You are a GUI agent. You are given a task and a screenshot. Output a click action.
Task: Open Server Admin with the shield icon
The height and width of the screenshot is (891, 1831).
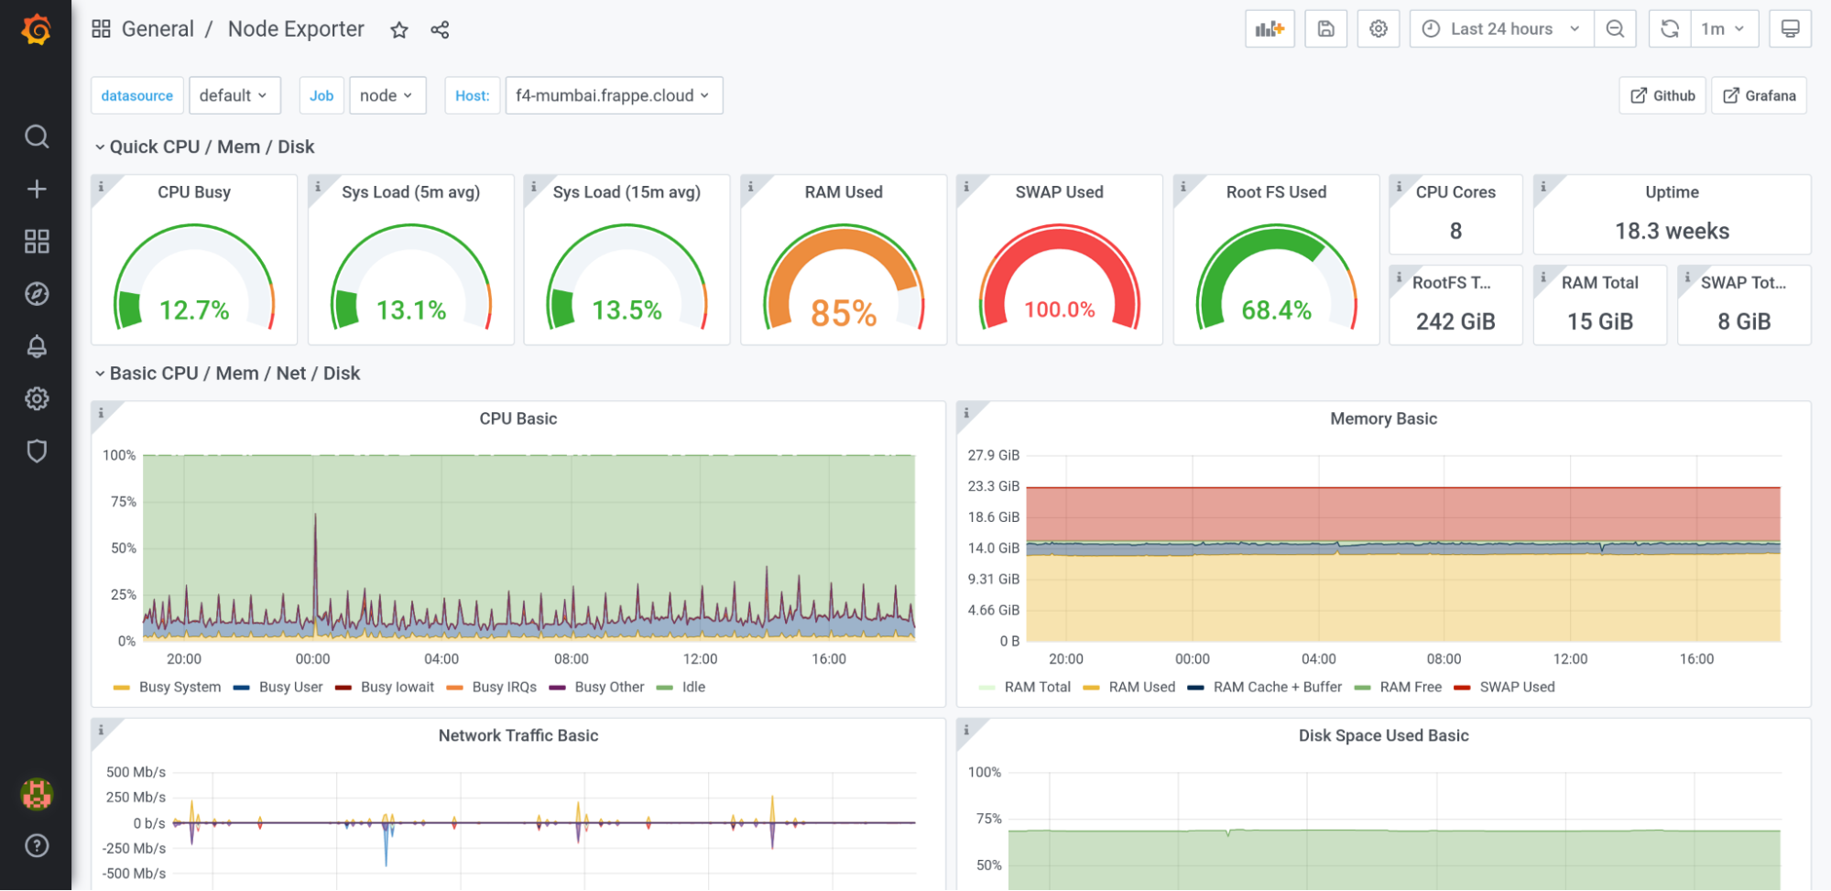pos(37,451)
